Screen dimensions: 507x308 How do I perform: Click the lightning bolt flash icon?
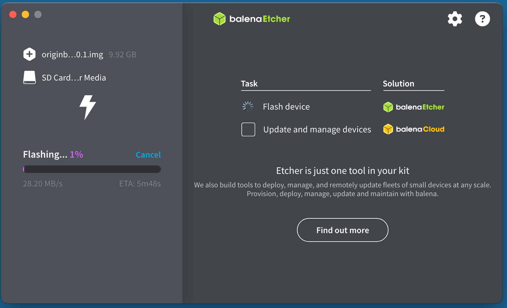(87, 107)
